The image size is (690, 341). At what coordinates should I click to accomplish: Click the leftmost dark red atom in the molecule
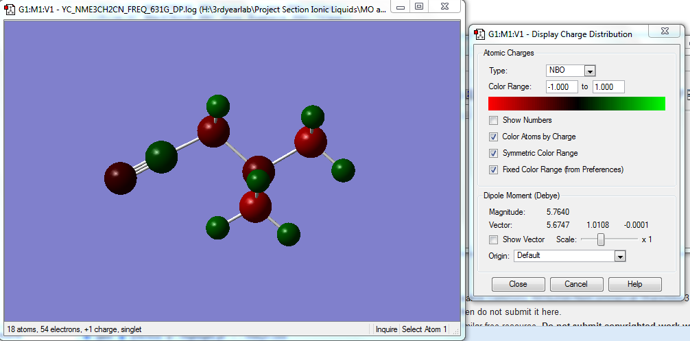[x=120, y=178]
